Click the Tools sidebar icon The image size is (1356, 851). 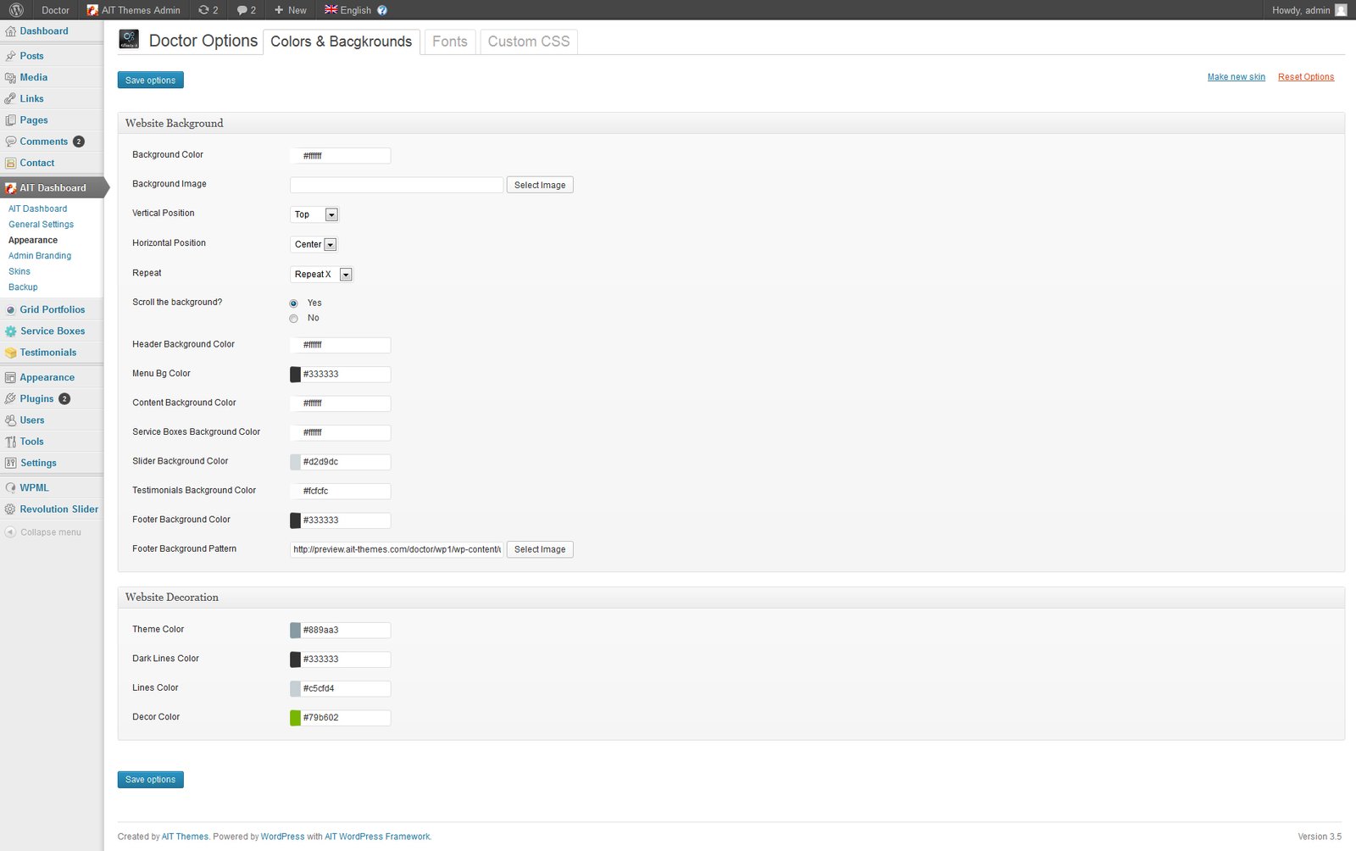(10, 442)
